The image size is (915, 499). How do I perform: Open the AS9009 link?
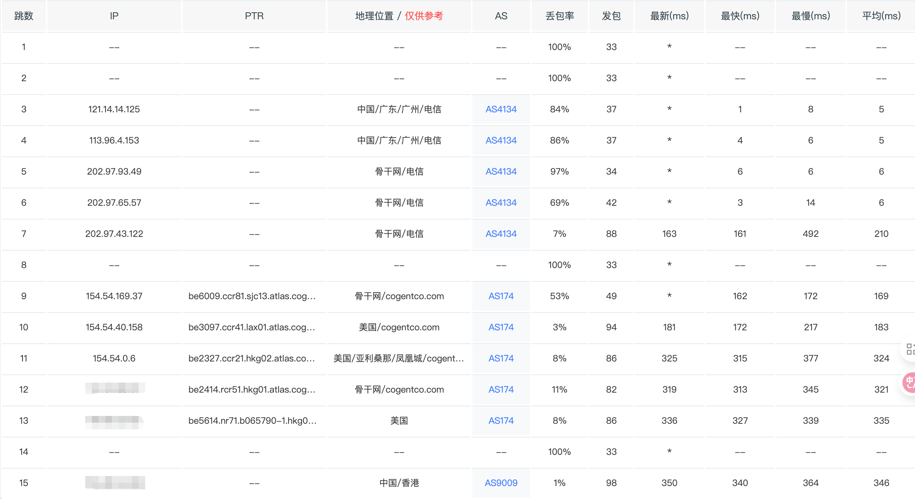pyautogui.click(x=501, y=483)
